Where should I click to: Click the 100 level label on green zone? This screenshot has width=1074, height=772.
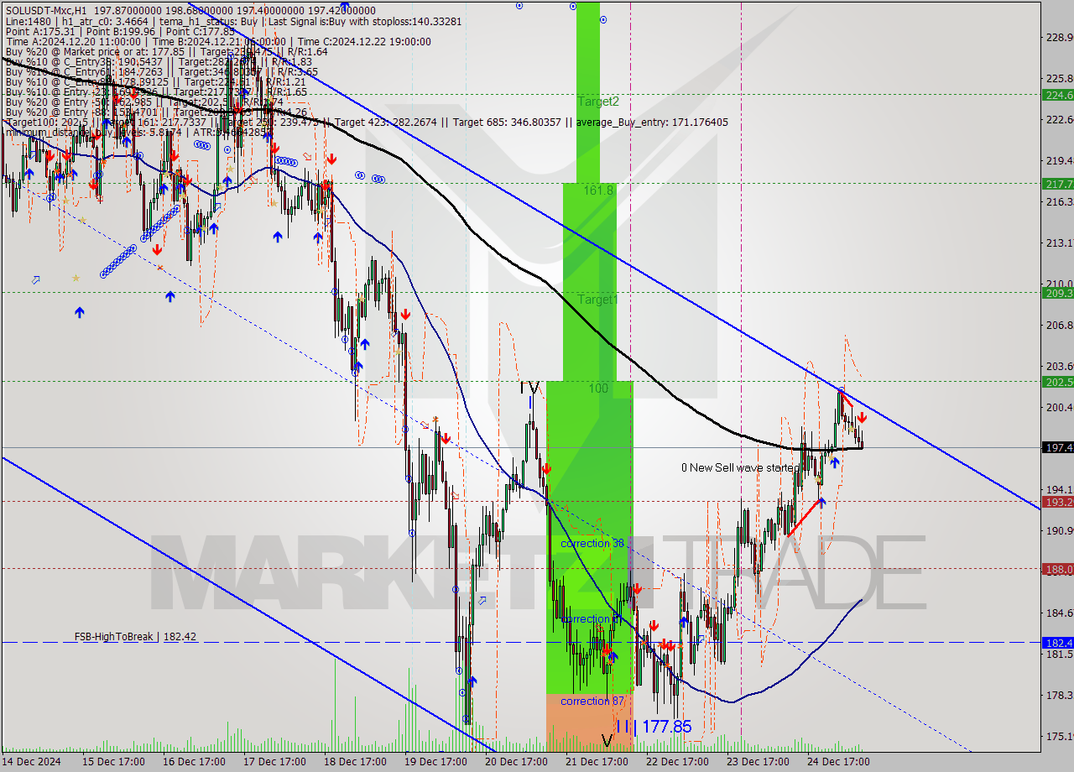pos(598,389)
